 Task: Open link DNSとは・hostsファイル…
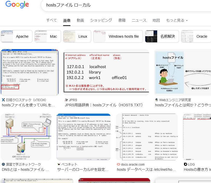point(25,169)
